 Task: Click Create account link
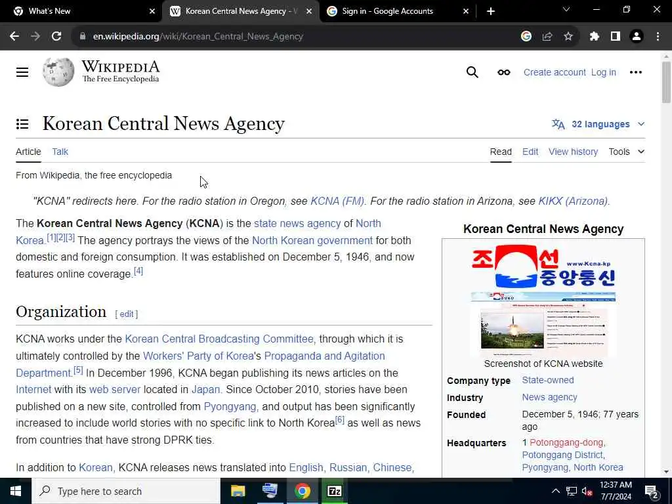pyautogui.click(x=554, y=72)
